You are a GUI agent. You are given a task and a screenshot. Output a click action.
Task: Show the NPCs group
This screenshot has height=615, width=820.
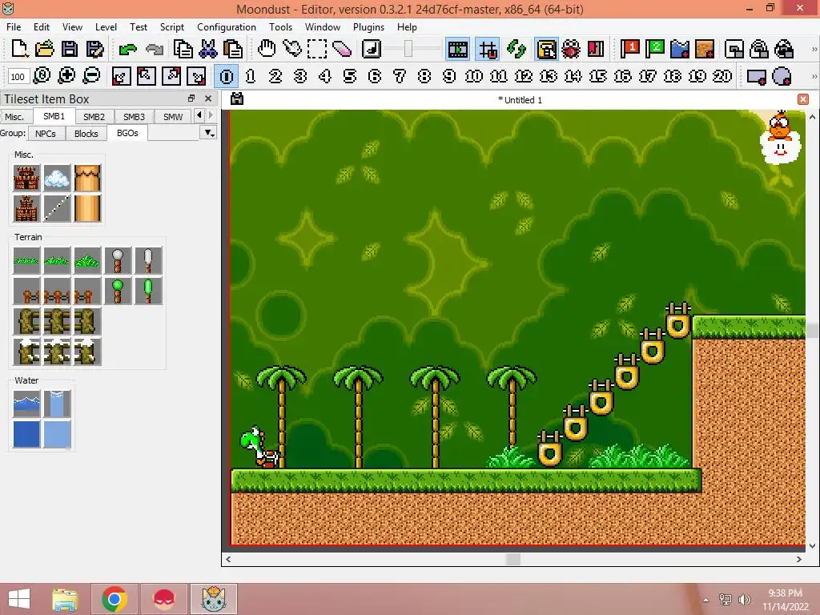pos(46,134)
